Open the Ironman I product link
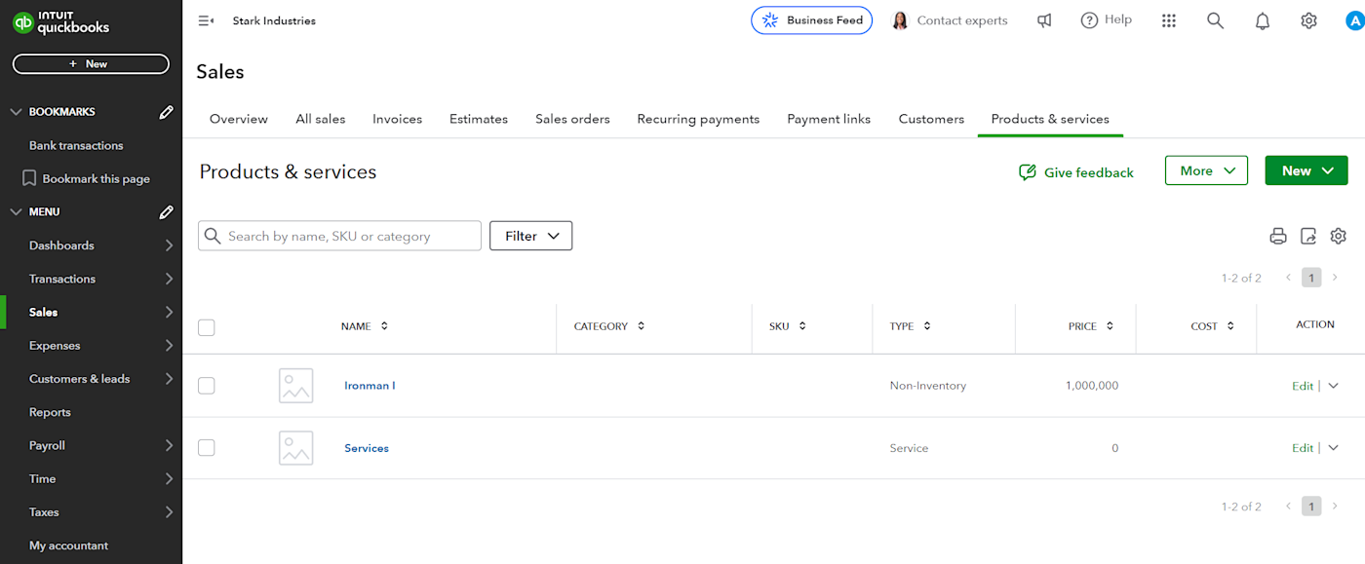The width and height of the screenshot is (1365, 564). [370, 386]
